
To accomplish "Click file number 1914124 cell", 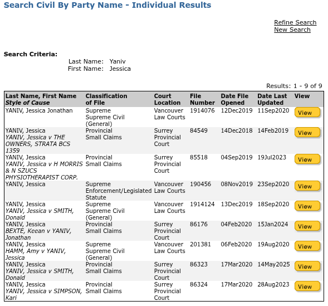I will (202, 205).
